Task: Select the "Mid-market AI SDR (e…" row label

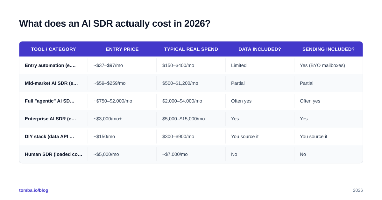Action: click(51, 83)
